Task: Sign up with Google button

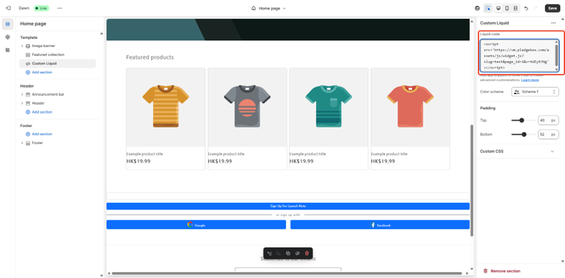Action: 196,224
